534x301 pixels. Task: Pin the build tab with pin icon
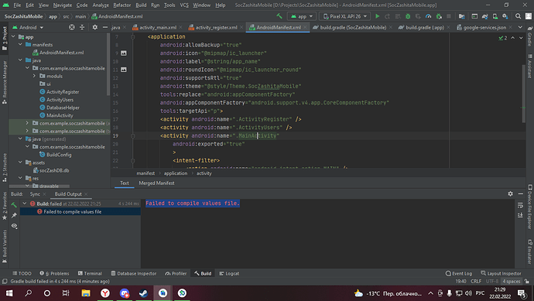14,216
